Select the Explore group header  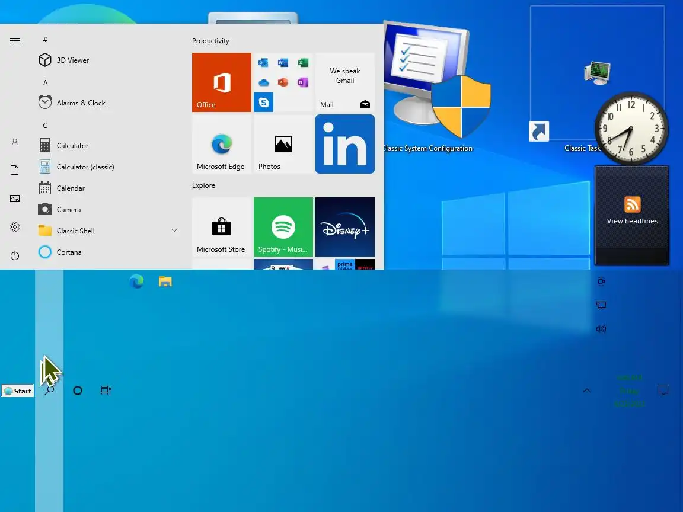pos(203,185)
